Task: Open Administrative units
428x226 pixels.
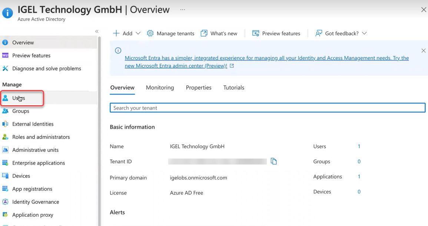Action: [x=35, y=150]
